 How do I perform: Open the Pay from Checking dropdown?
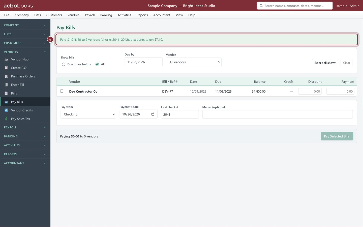click(88, 114)
